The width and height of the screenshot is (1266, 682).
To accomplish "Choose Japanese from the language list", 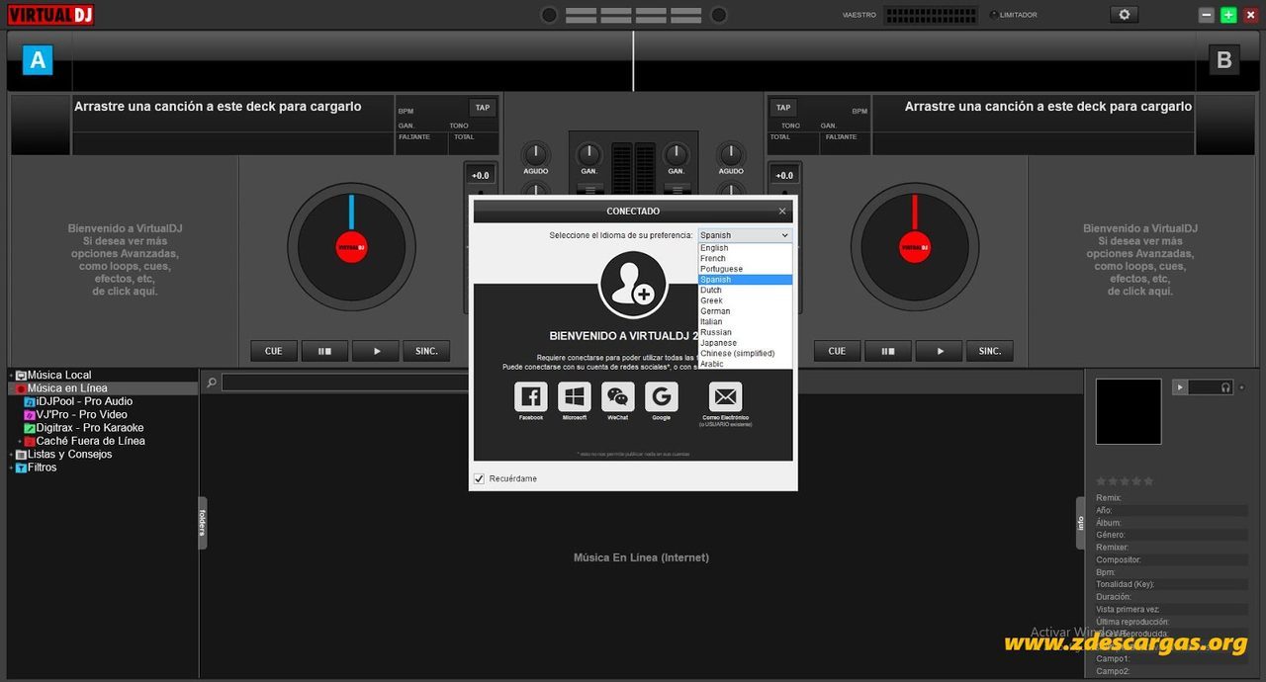I will point(745,343).
